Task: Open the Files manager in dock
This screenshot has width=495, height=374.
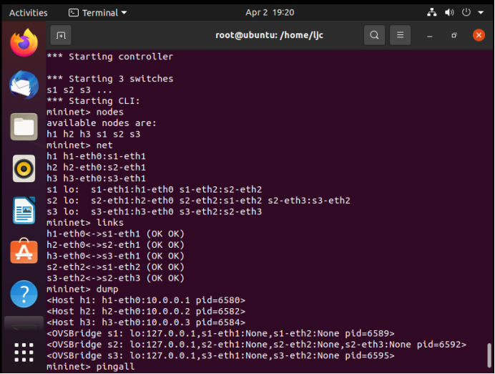Action: [24, 127]
